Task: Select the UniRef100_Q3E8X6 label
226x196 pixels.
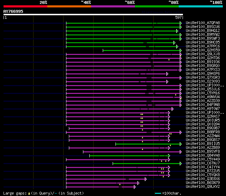Action: pyautogui.click(x=203, y=179)
